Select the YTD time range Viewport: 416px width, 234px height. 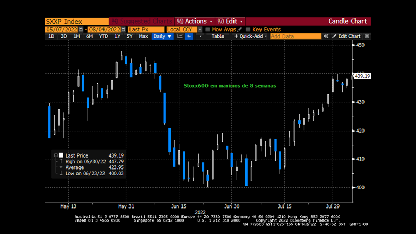(103, 36)
